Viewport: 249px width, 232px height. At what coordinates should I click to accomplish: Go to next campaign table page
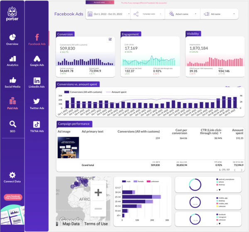(242, 170)
